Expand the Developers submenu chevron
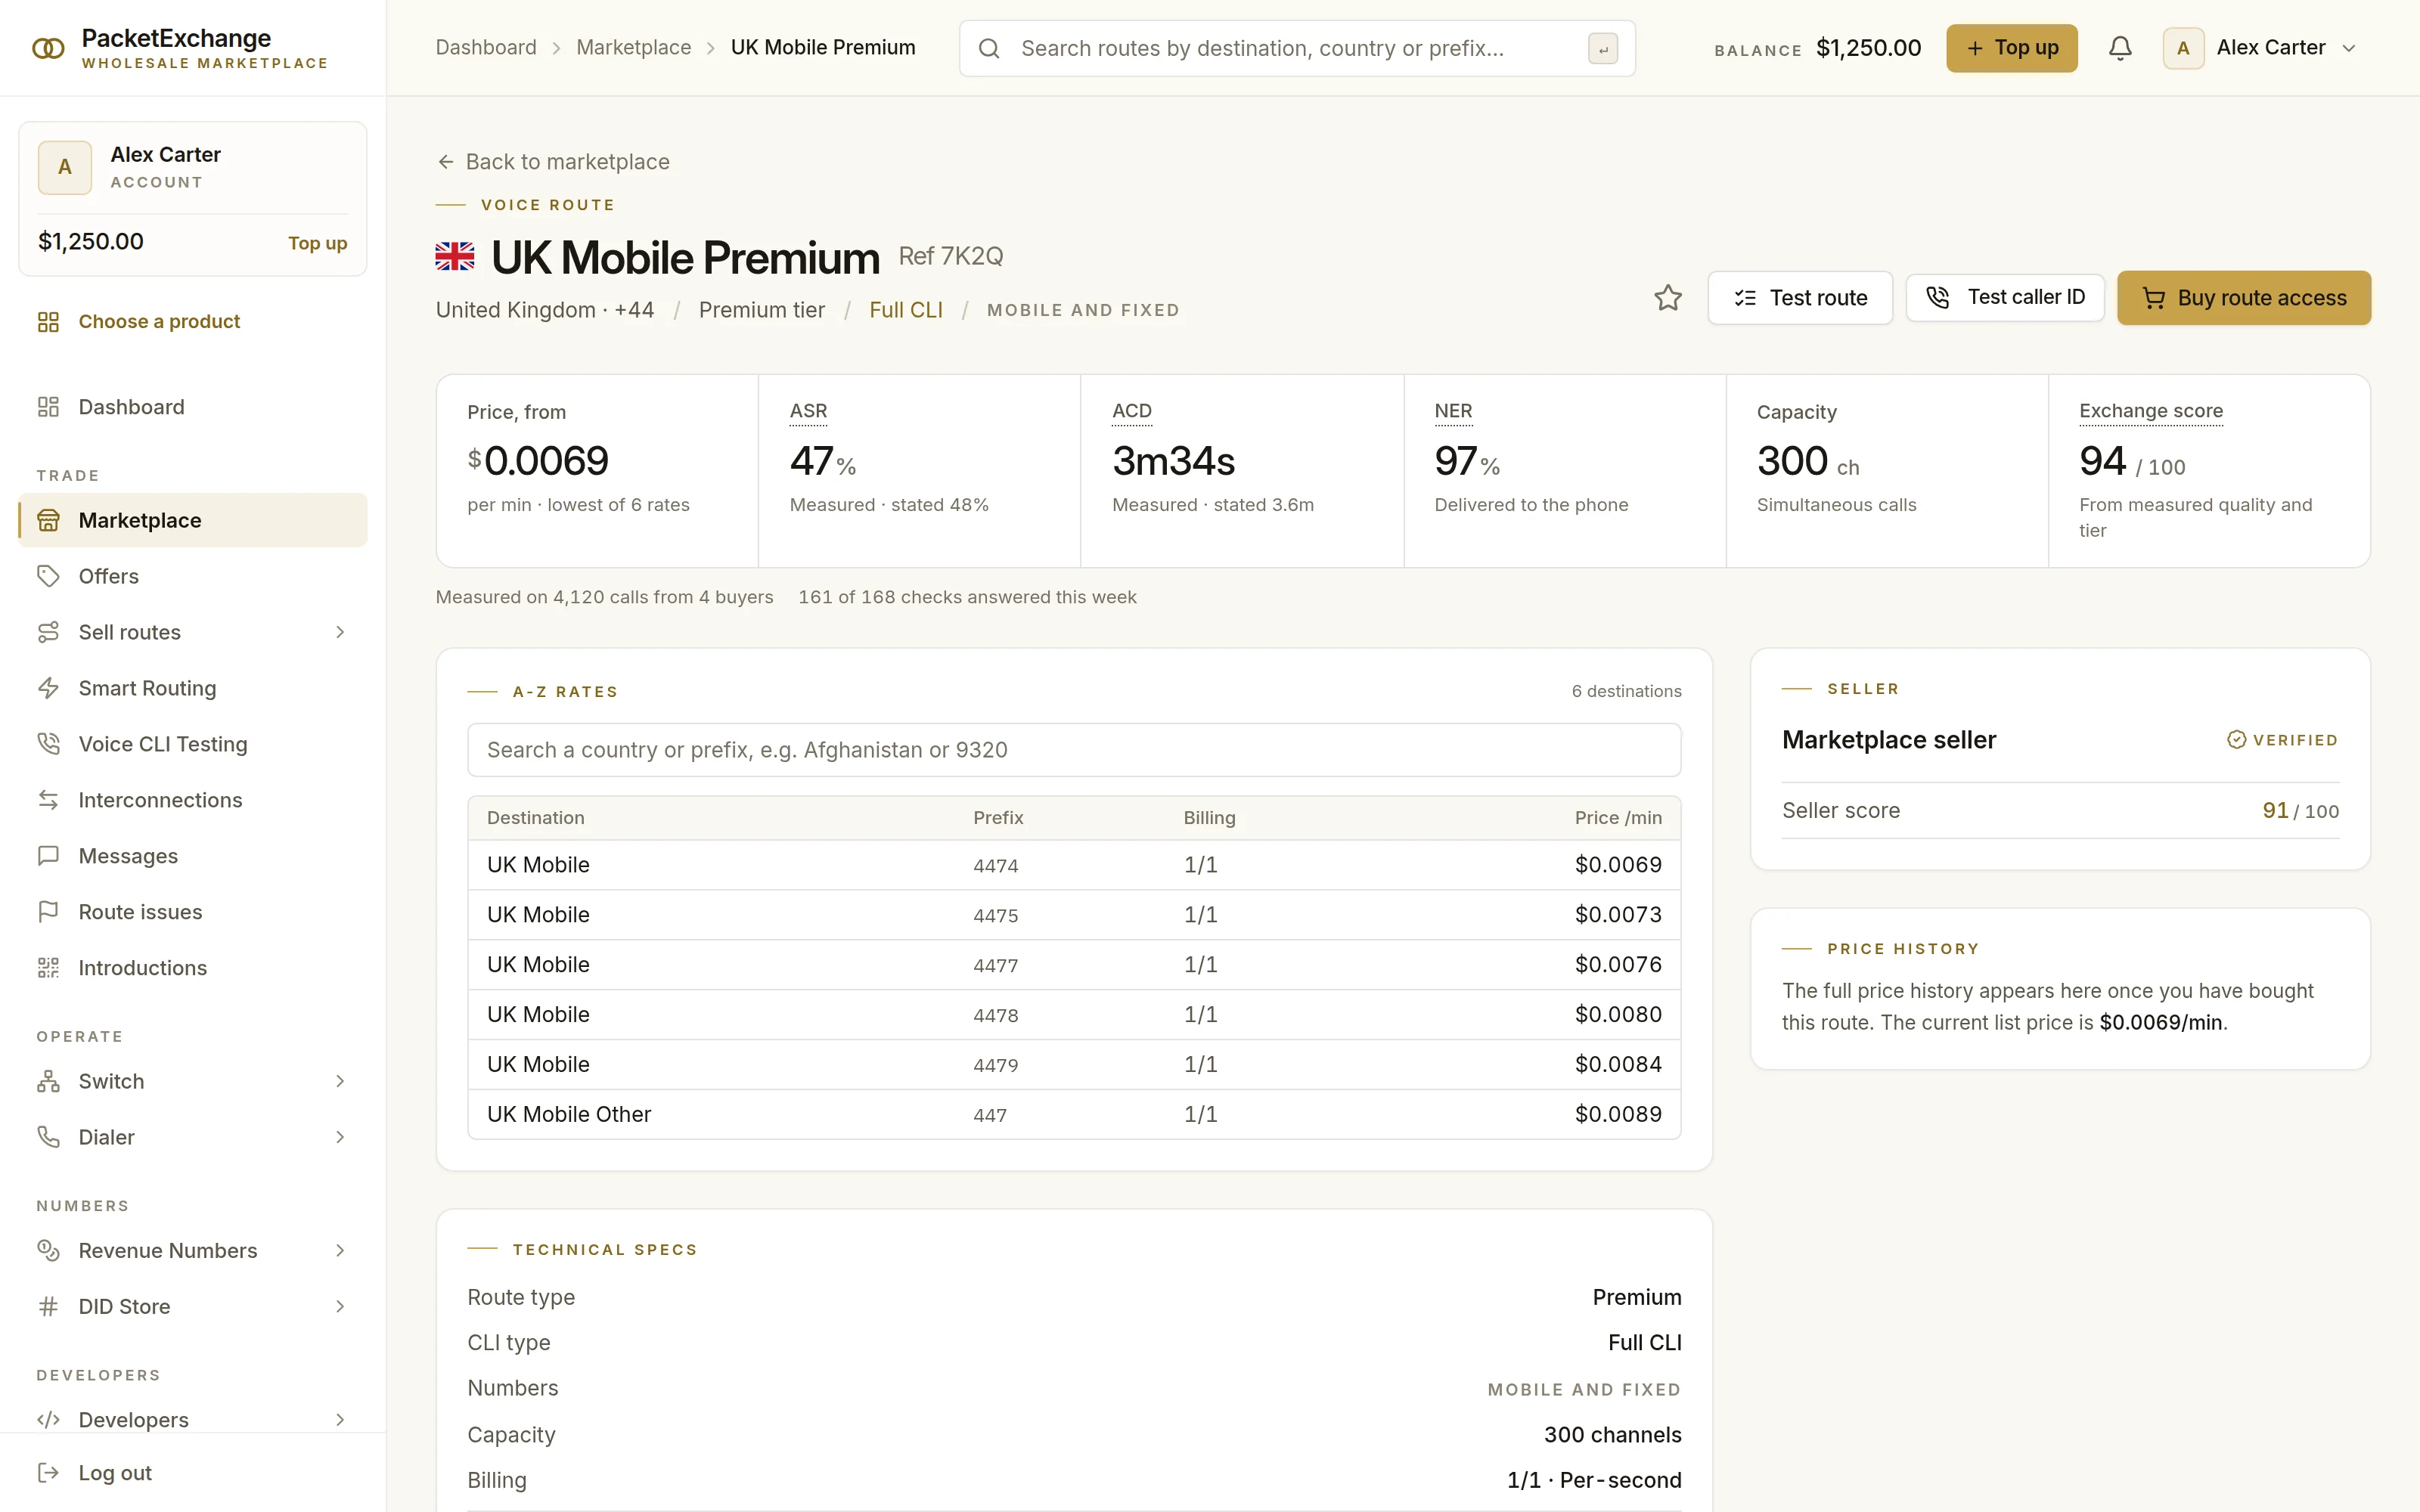2420x1512 pixels. [340, 1420]
